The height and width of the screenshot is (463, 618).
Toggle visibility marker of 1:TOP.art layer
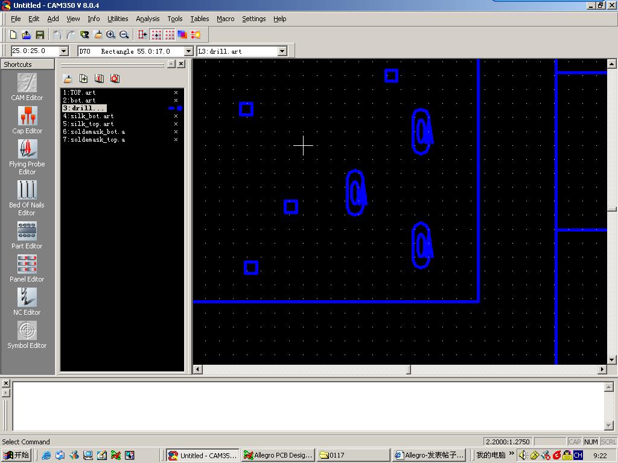176,93
